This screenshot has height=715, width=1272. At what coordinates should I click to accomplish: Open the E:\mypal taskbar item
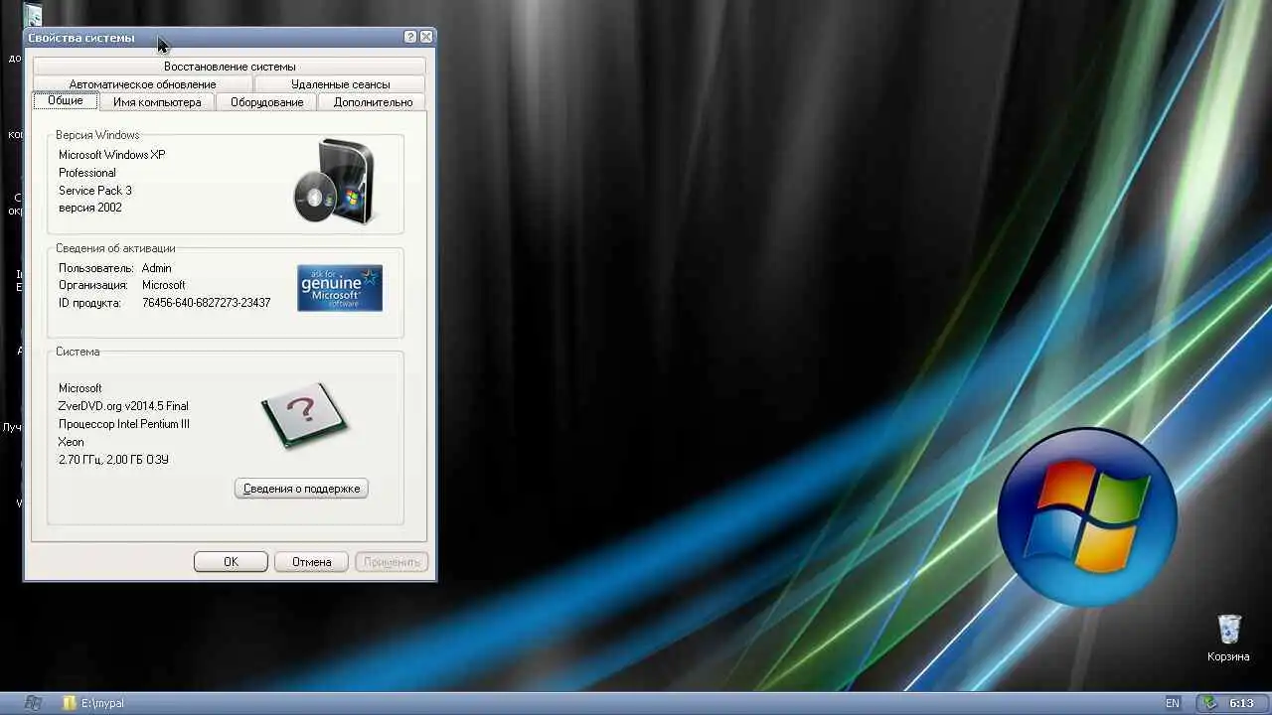tap(94, 703)
